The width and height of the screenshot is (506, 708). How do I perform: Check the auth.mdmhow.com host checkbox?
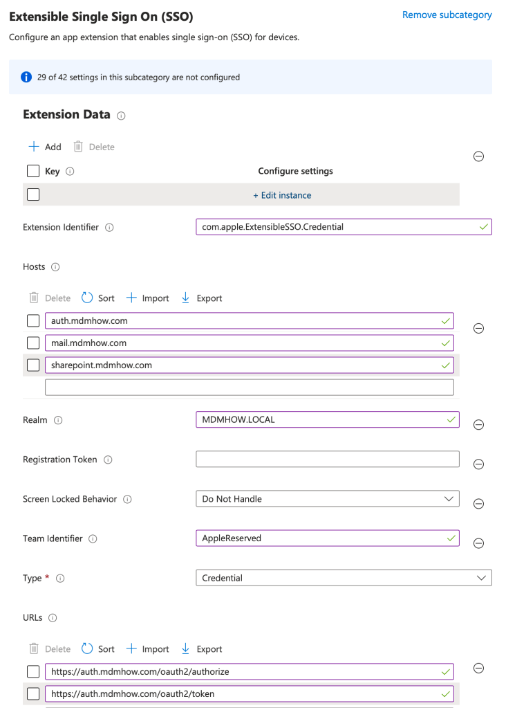point(33,320)
